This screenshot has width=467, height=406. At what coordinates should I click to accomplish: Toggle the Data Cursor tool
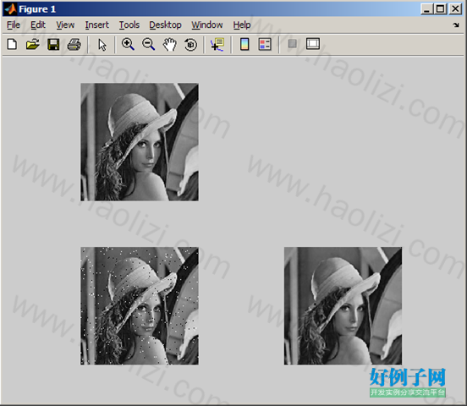pyautogui.click(x=217, y=45)
